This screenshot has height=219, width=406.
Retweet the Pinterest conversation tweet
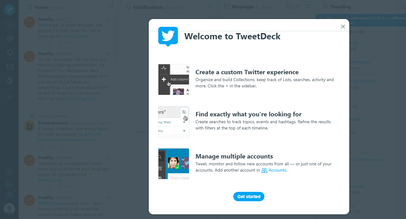pos(50,105)
